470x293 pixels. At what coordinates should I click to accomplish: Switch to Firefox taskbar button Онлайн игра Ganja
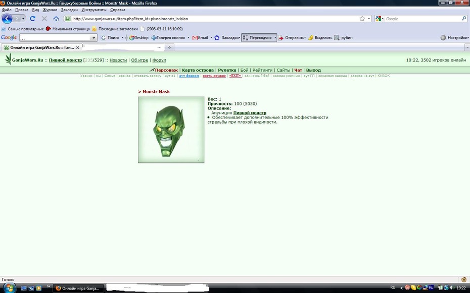(x=78, y=288)
